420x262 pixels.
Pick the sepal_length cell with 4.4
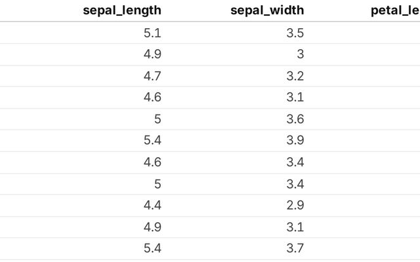(x=152, y=205)
